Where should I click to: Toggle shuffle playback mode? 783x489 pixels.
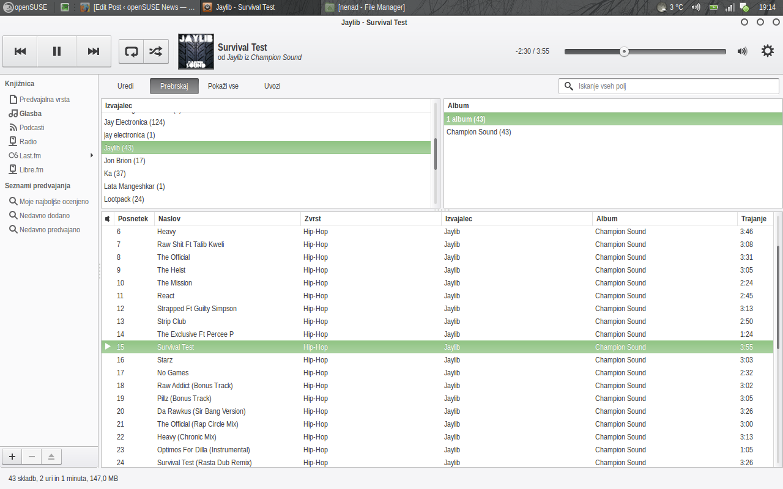(156, 51)
